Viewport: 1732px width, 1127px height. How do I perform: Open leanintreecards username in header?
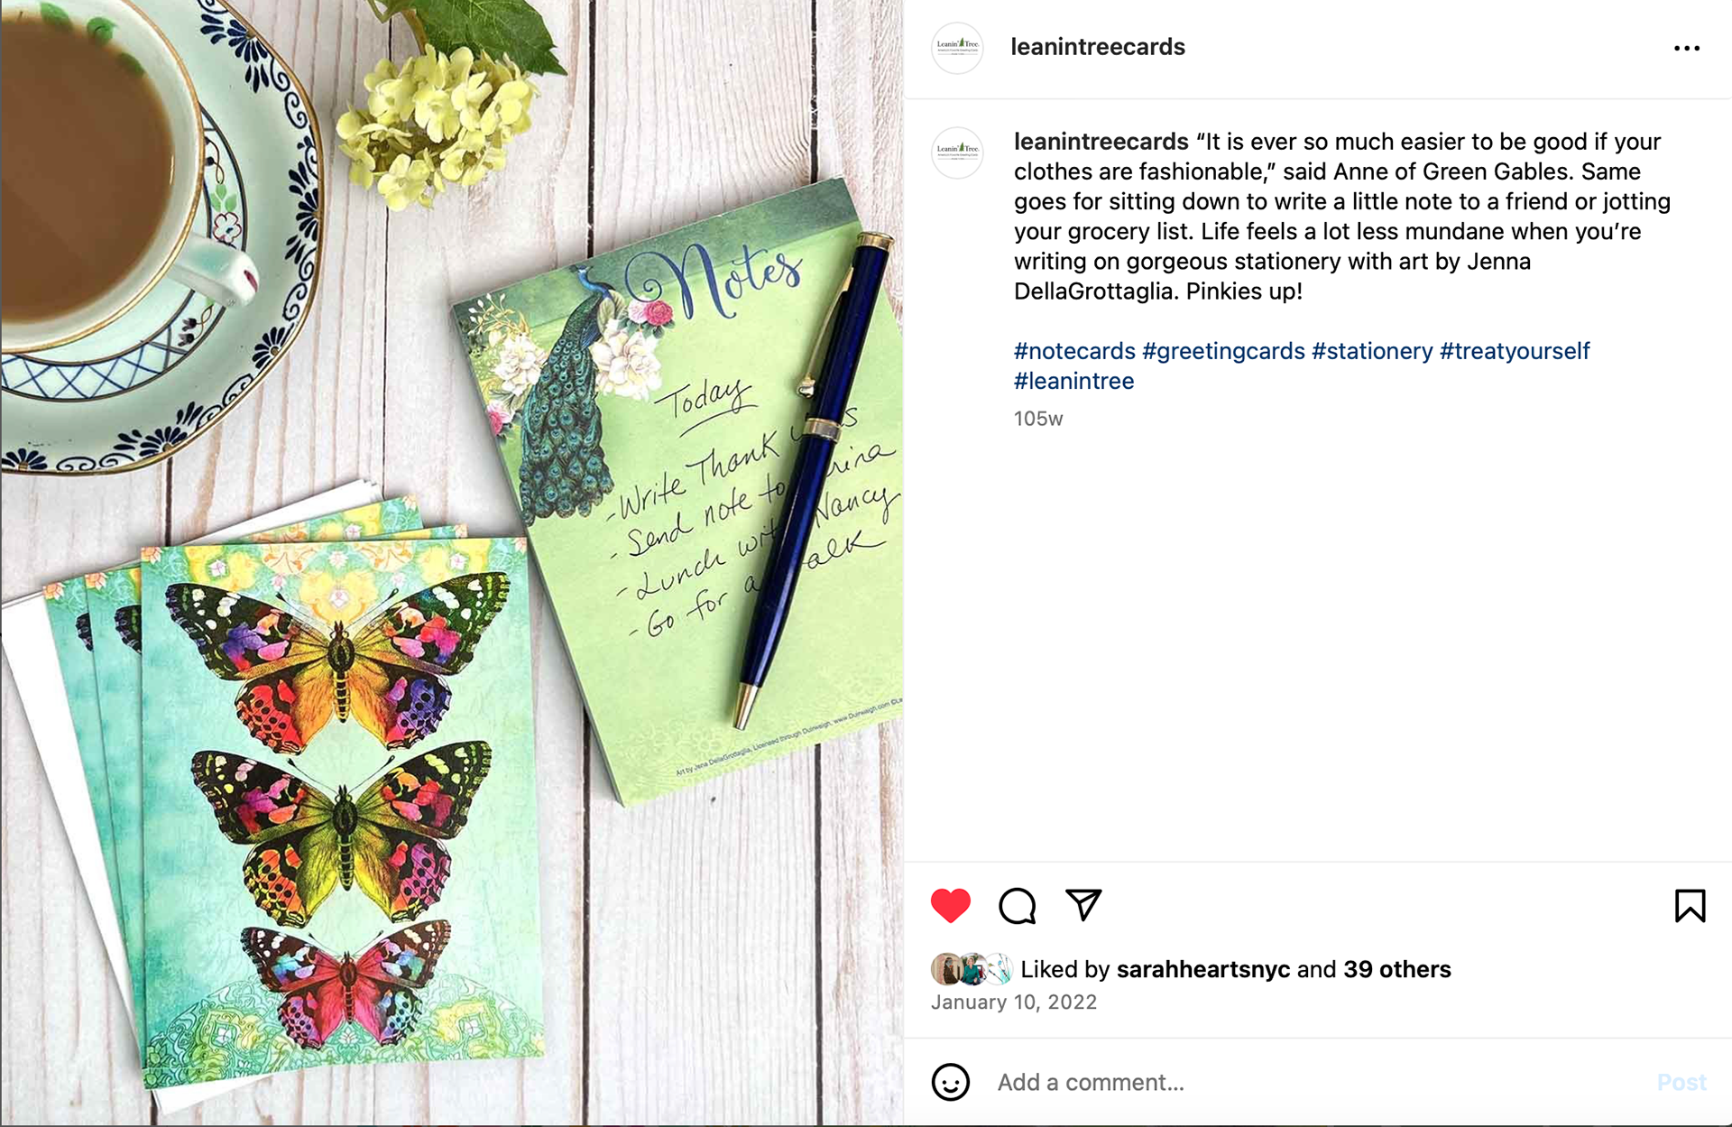click(x=1098, y=47)
